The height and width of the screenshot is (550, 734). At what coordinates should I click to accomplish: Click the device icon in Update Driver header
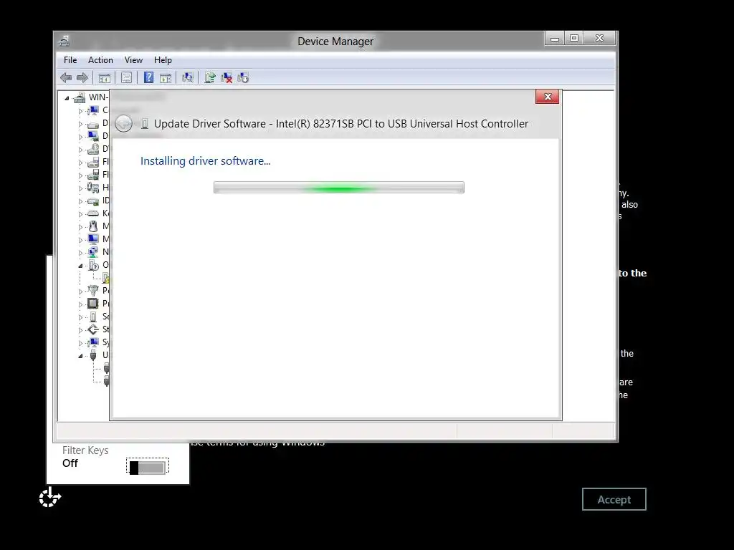click(x=145, y=124)
